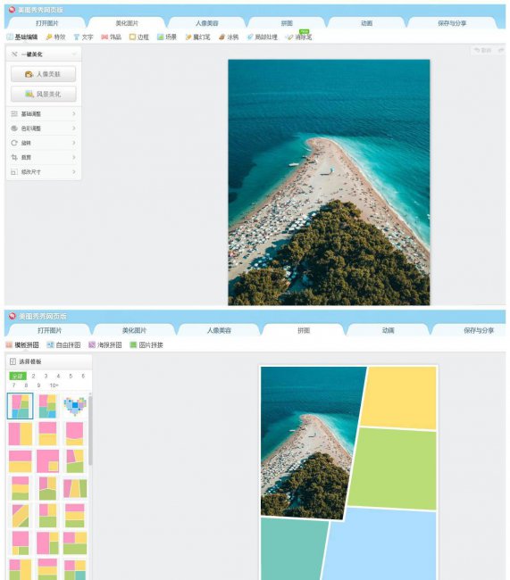
Task: Switch to 海报拼图 poster collage mode
Action: 105,344
